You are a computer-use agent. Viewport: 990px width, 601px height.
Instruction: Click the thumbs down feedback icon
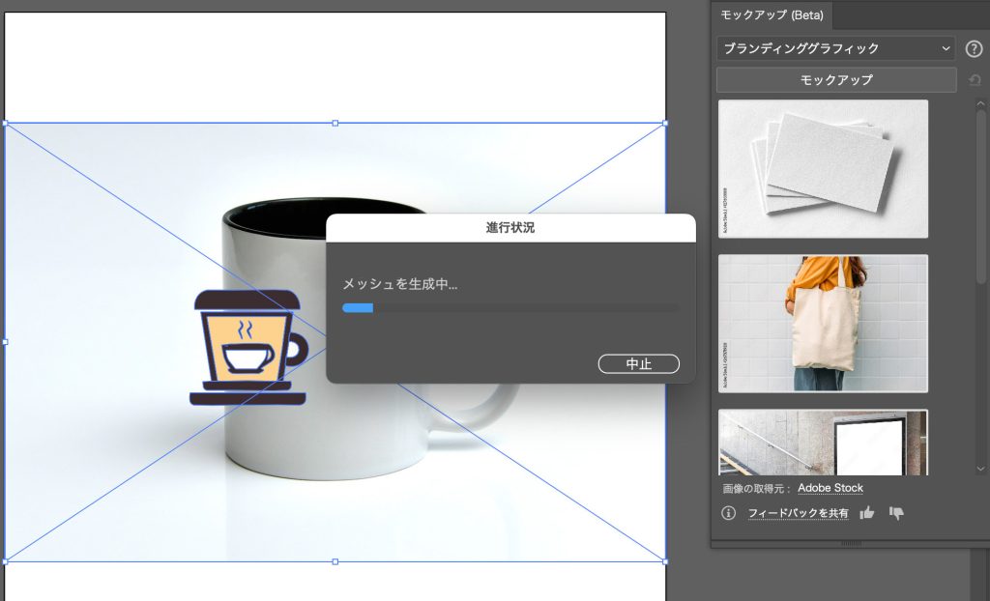[x=896, y=513]
